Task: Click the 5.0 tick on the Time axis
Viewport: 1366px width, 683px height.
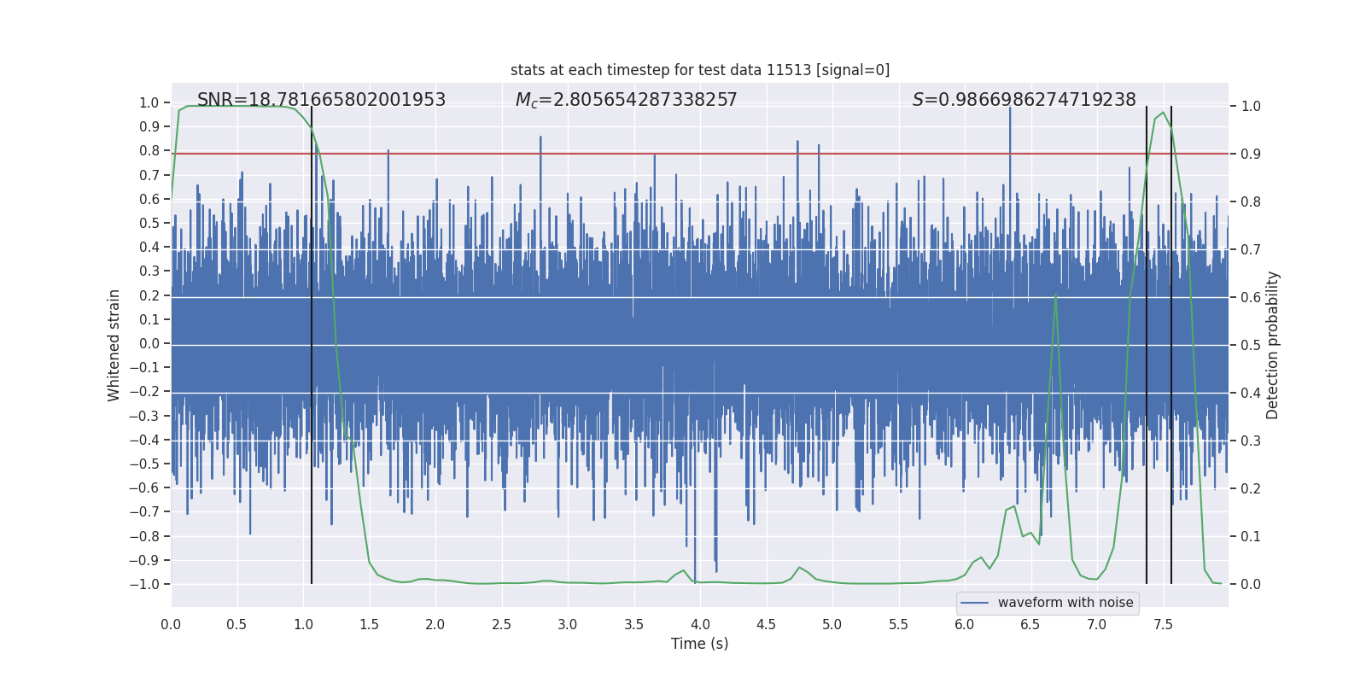Action: [832, 624]
